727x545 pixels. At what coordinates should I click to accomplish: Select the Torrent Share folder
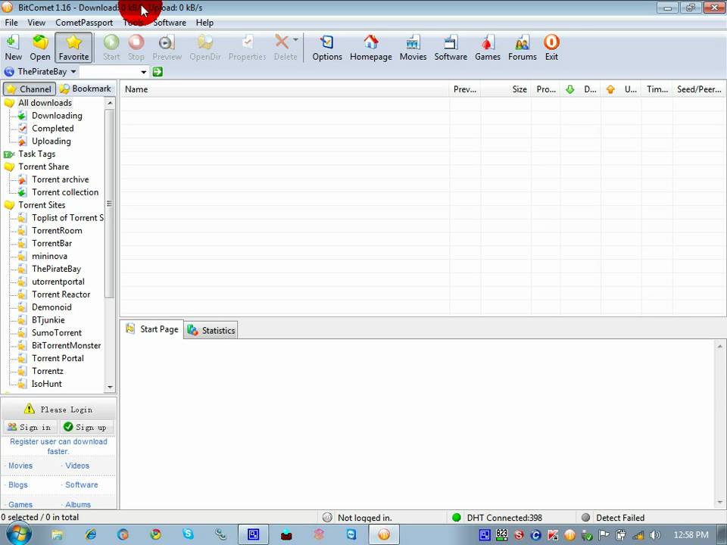(x=44, y=167)
